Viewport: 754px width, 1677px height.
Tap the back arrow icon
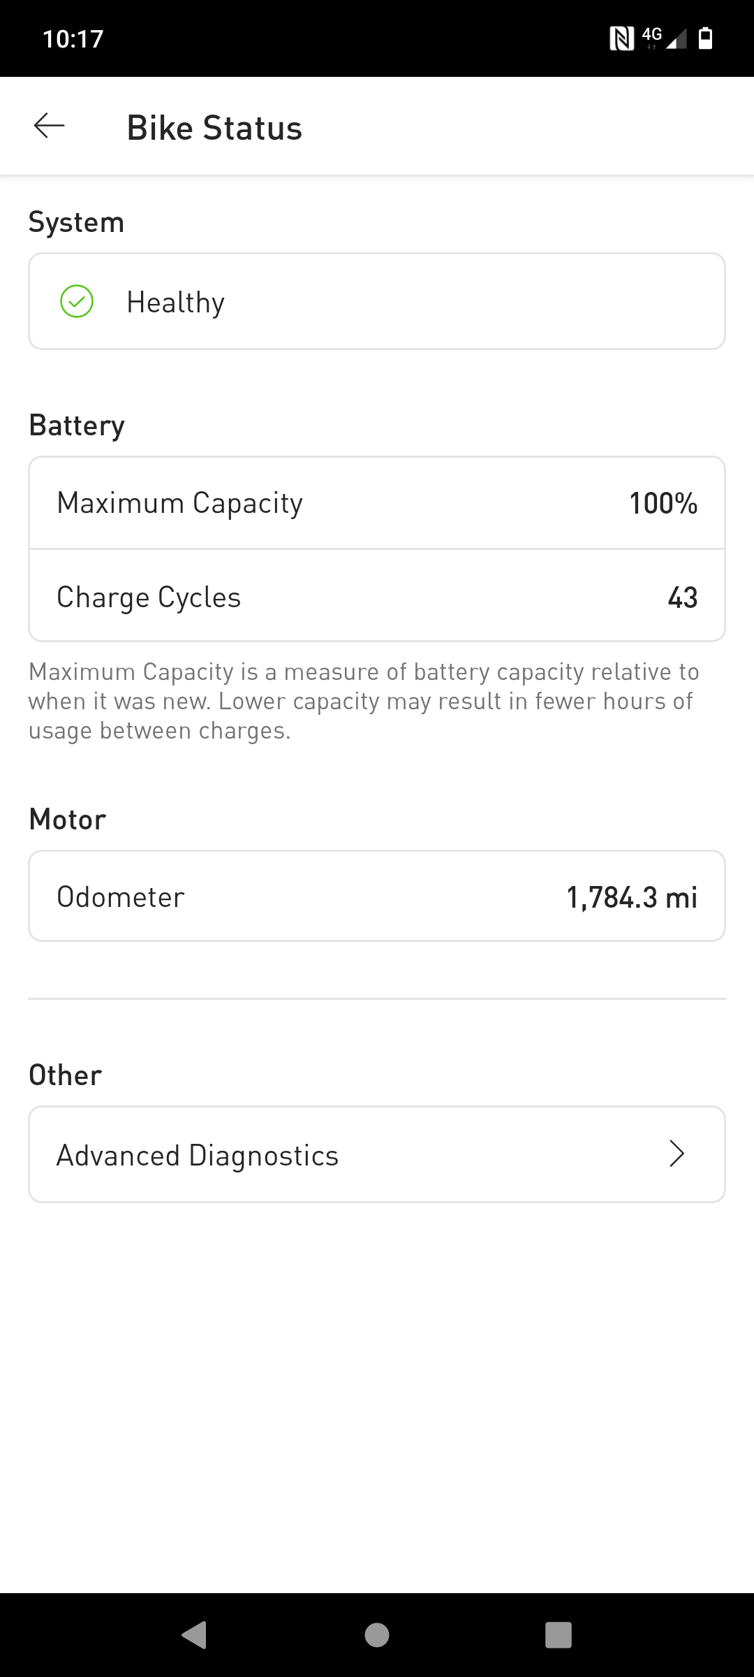pyautogui.click(x=50, y=126)
